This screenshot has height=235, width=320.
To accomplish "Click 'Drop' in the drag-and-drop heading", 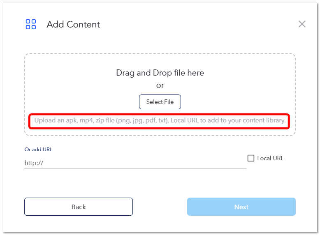I will coord(162,73).
